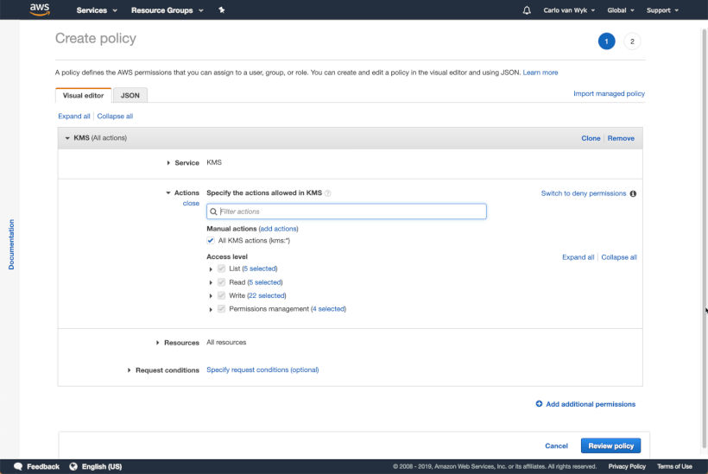
Task: Open the Support dropdown menu
Action: coord(662,10)
